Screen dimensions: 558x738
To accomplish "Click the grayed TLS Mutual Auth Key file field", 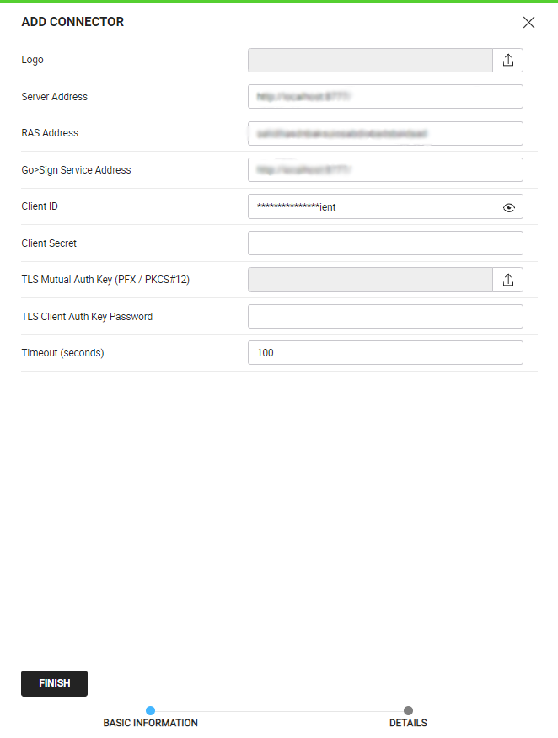I will click(x=370, y=280).
